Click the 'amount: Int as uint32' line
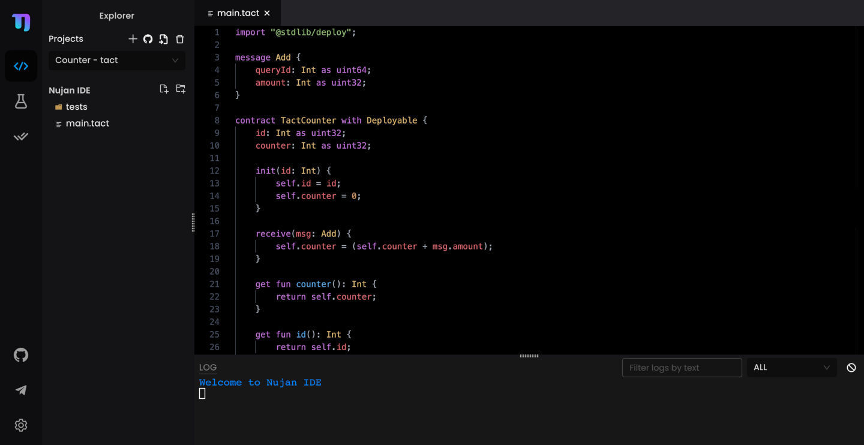 pos(311,83)
